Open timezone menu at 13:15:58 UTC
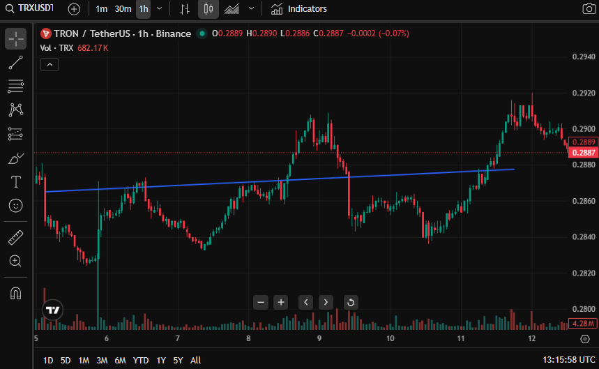This screenshot has width=599, height=369. click(569, 360)
